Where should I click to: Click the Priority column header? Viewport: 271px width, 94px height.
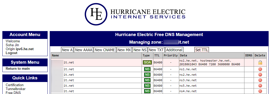click(x=171, y=55)
